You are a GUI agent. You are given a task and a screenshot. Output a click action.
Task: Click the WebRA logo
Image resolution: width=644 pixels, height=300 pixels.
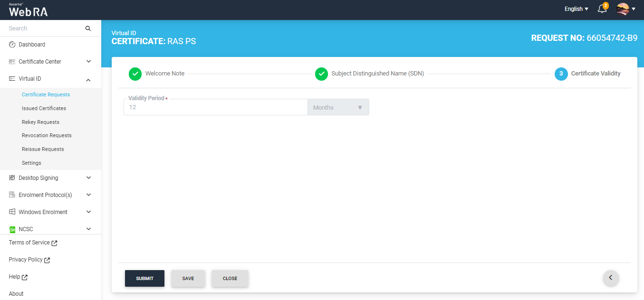[x=28, y=10]
